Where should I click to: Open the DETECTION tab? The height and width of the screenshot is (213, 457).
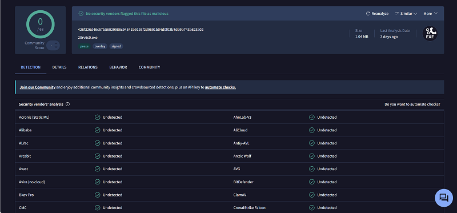point(31,67)
